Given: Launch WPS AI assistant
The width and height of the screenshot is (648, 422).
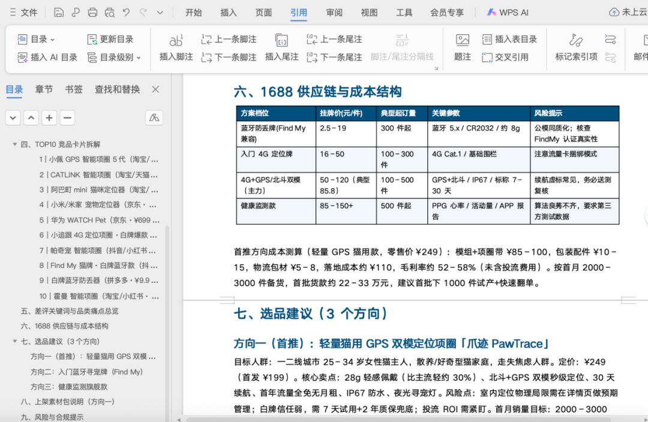Looking at the screenshot, I should pyautogui.click(x=508, y=13).
